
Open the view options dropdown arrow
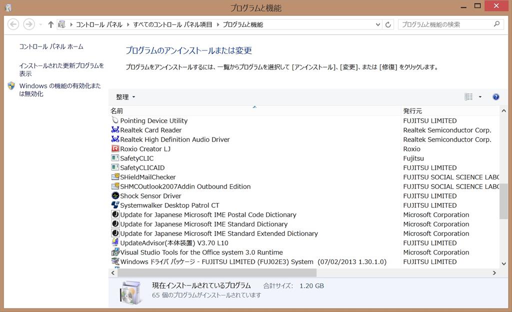480,97
